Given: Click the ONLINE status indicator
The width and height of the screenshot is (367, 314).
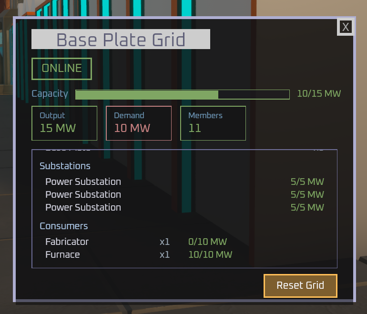Looking at the screenshot, I should tap(61, 69).
